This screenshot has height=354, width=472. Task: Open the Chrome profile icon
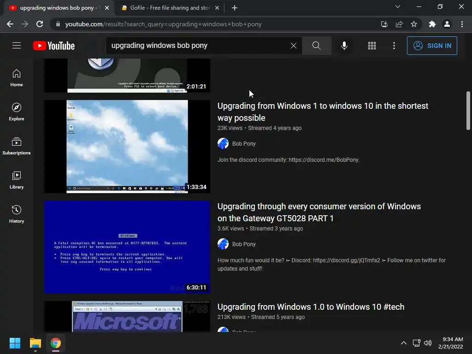point(447,24)
